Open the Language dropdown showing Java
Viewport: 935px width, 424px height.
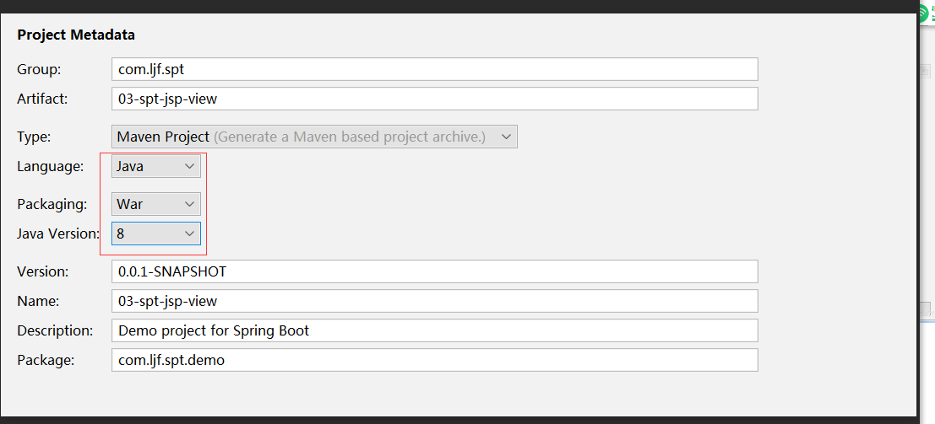click(156, 167)
